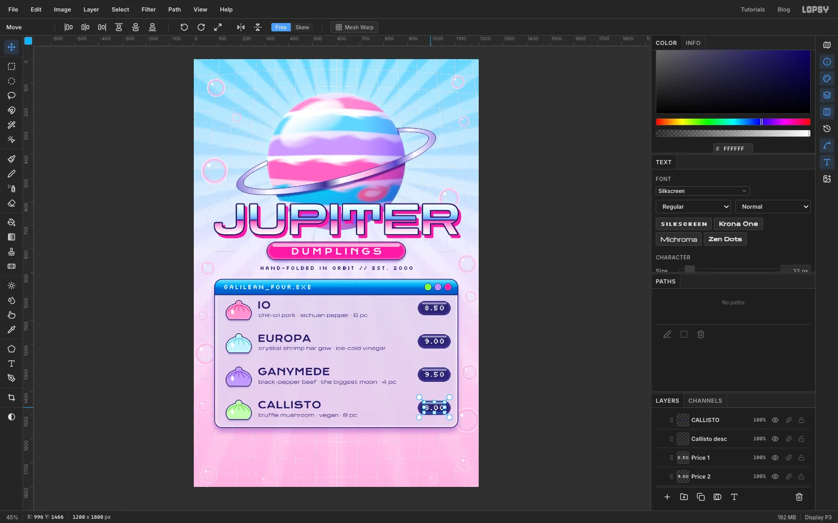Add a new layer with plus icon
Image resolution: width=838 pixels, height=523 pixels.
(x=667, y=497)
